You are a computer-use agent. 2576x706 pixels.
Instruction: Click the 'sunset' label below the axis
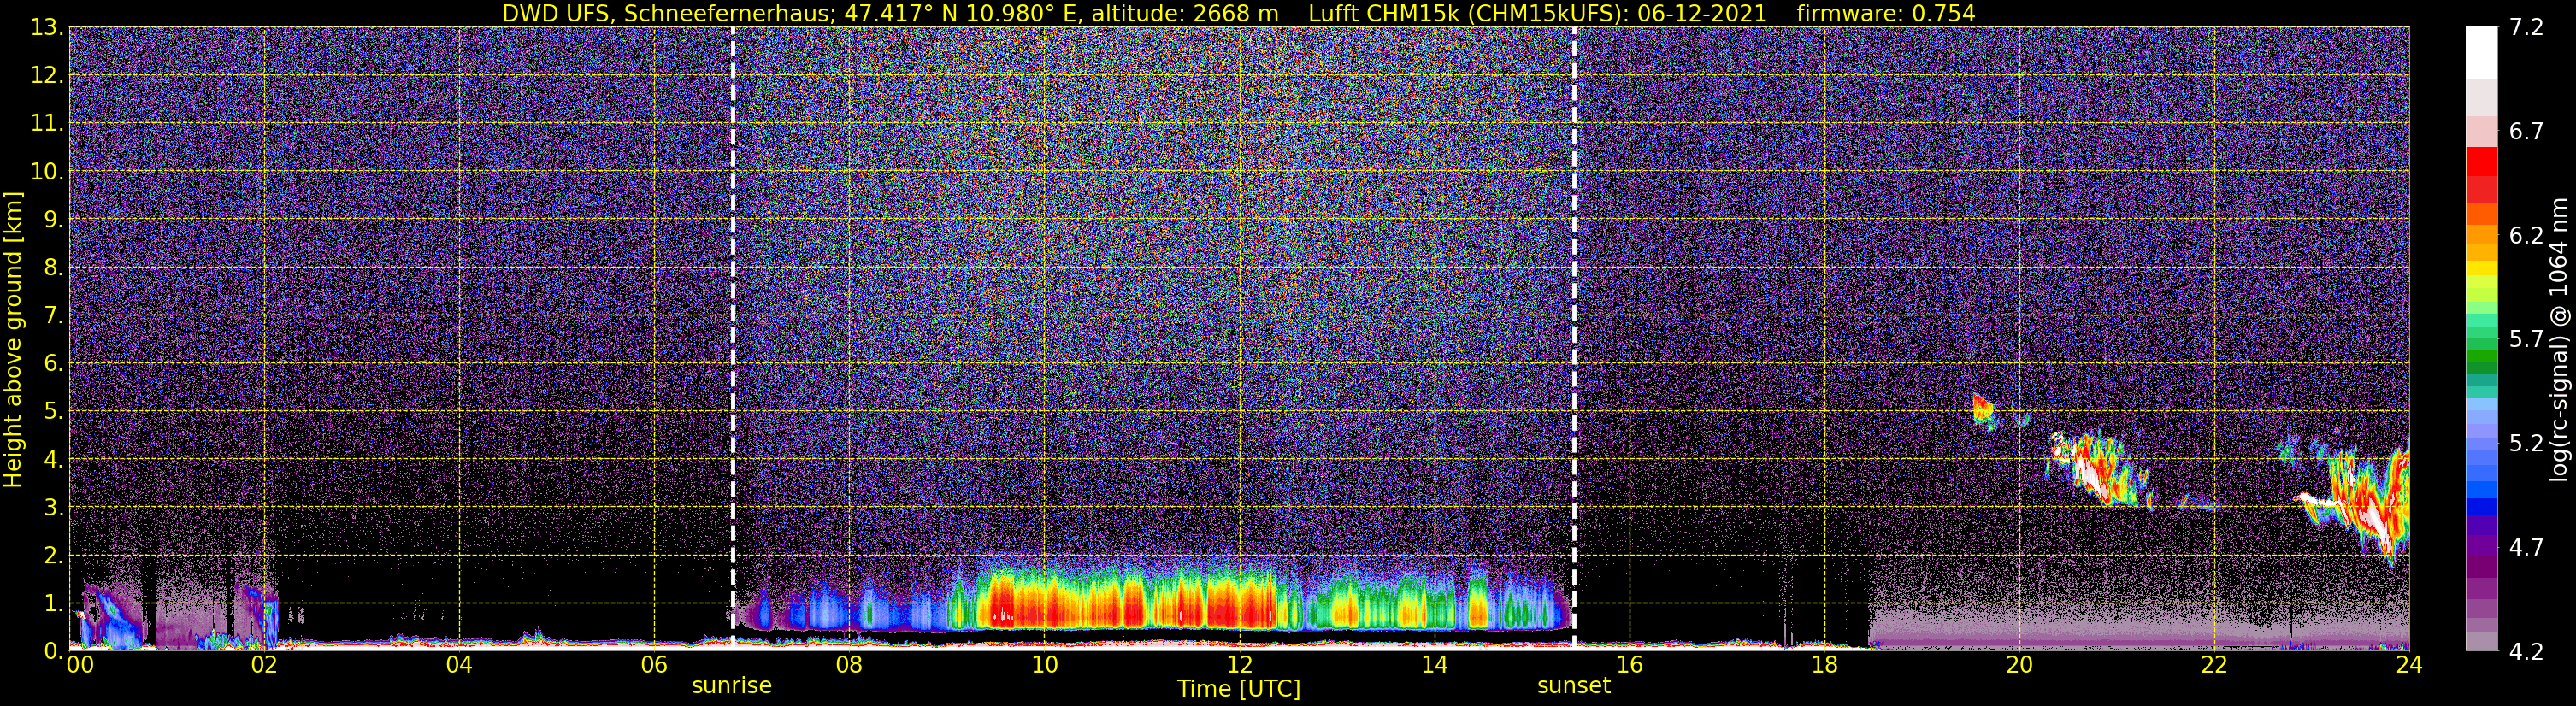click(1574, 686)
